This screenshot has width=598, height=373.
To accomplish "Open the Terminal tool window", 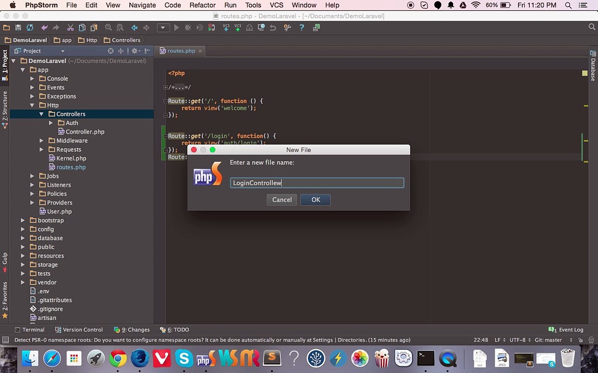I will click(30, 329).
